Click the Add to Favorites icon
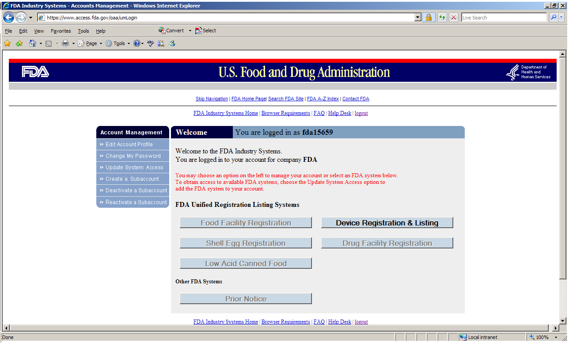The width and height of the screenshot is (569, 343). pyautogui.click(x=19, y=43)
